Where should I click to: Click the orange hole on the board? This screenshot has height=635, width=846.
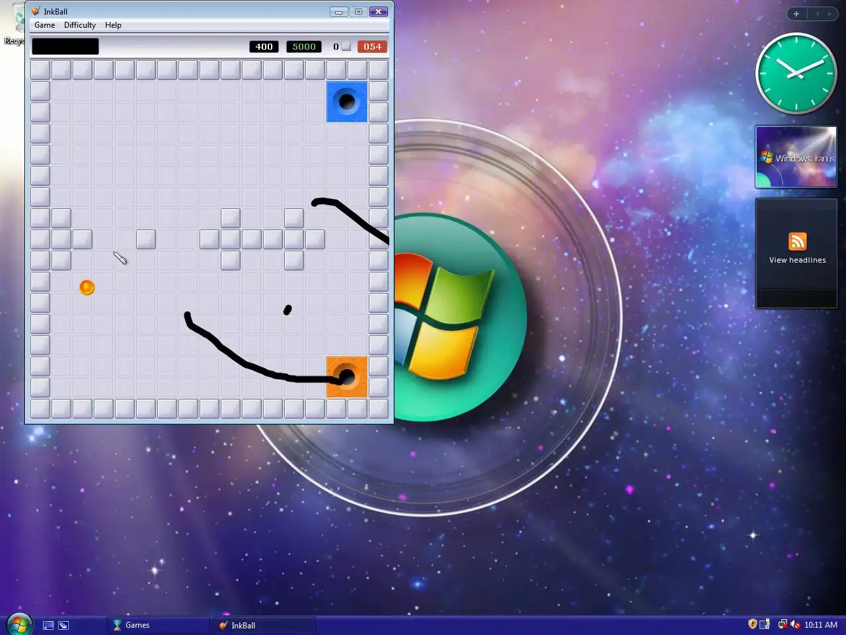pyautogui.click(x=347, y=377)
